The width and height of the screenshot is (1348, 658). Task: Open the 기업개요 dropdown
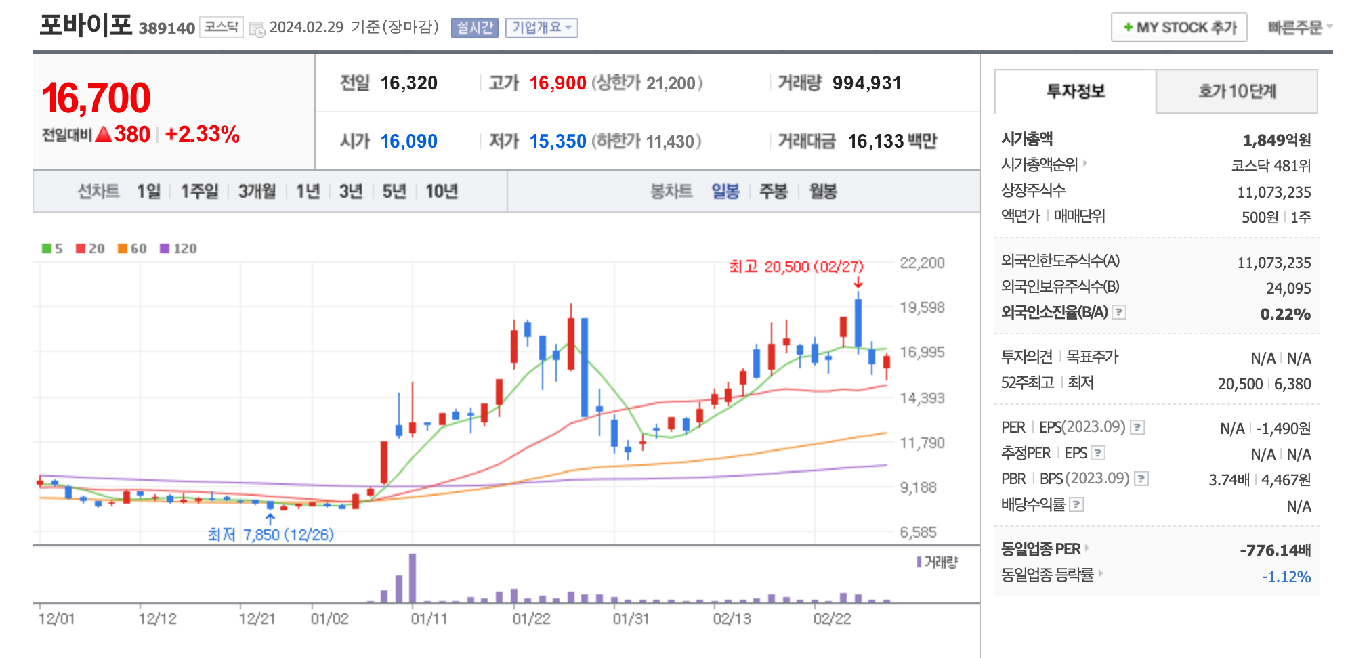point(542,28)
